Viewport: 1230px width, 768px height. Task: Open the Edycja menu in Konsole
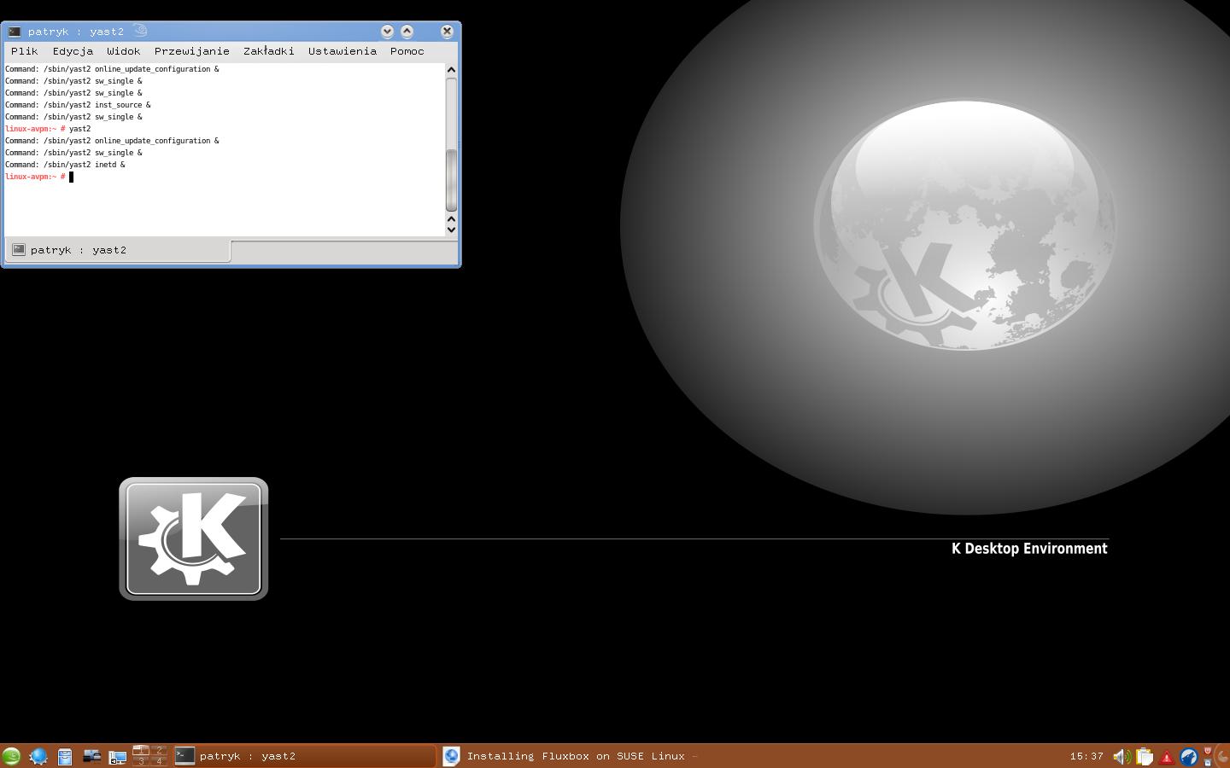tap(73, 51)
